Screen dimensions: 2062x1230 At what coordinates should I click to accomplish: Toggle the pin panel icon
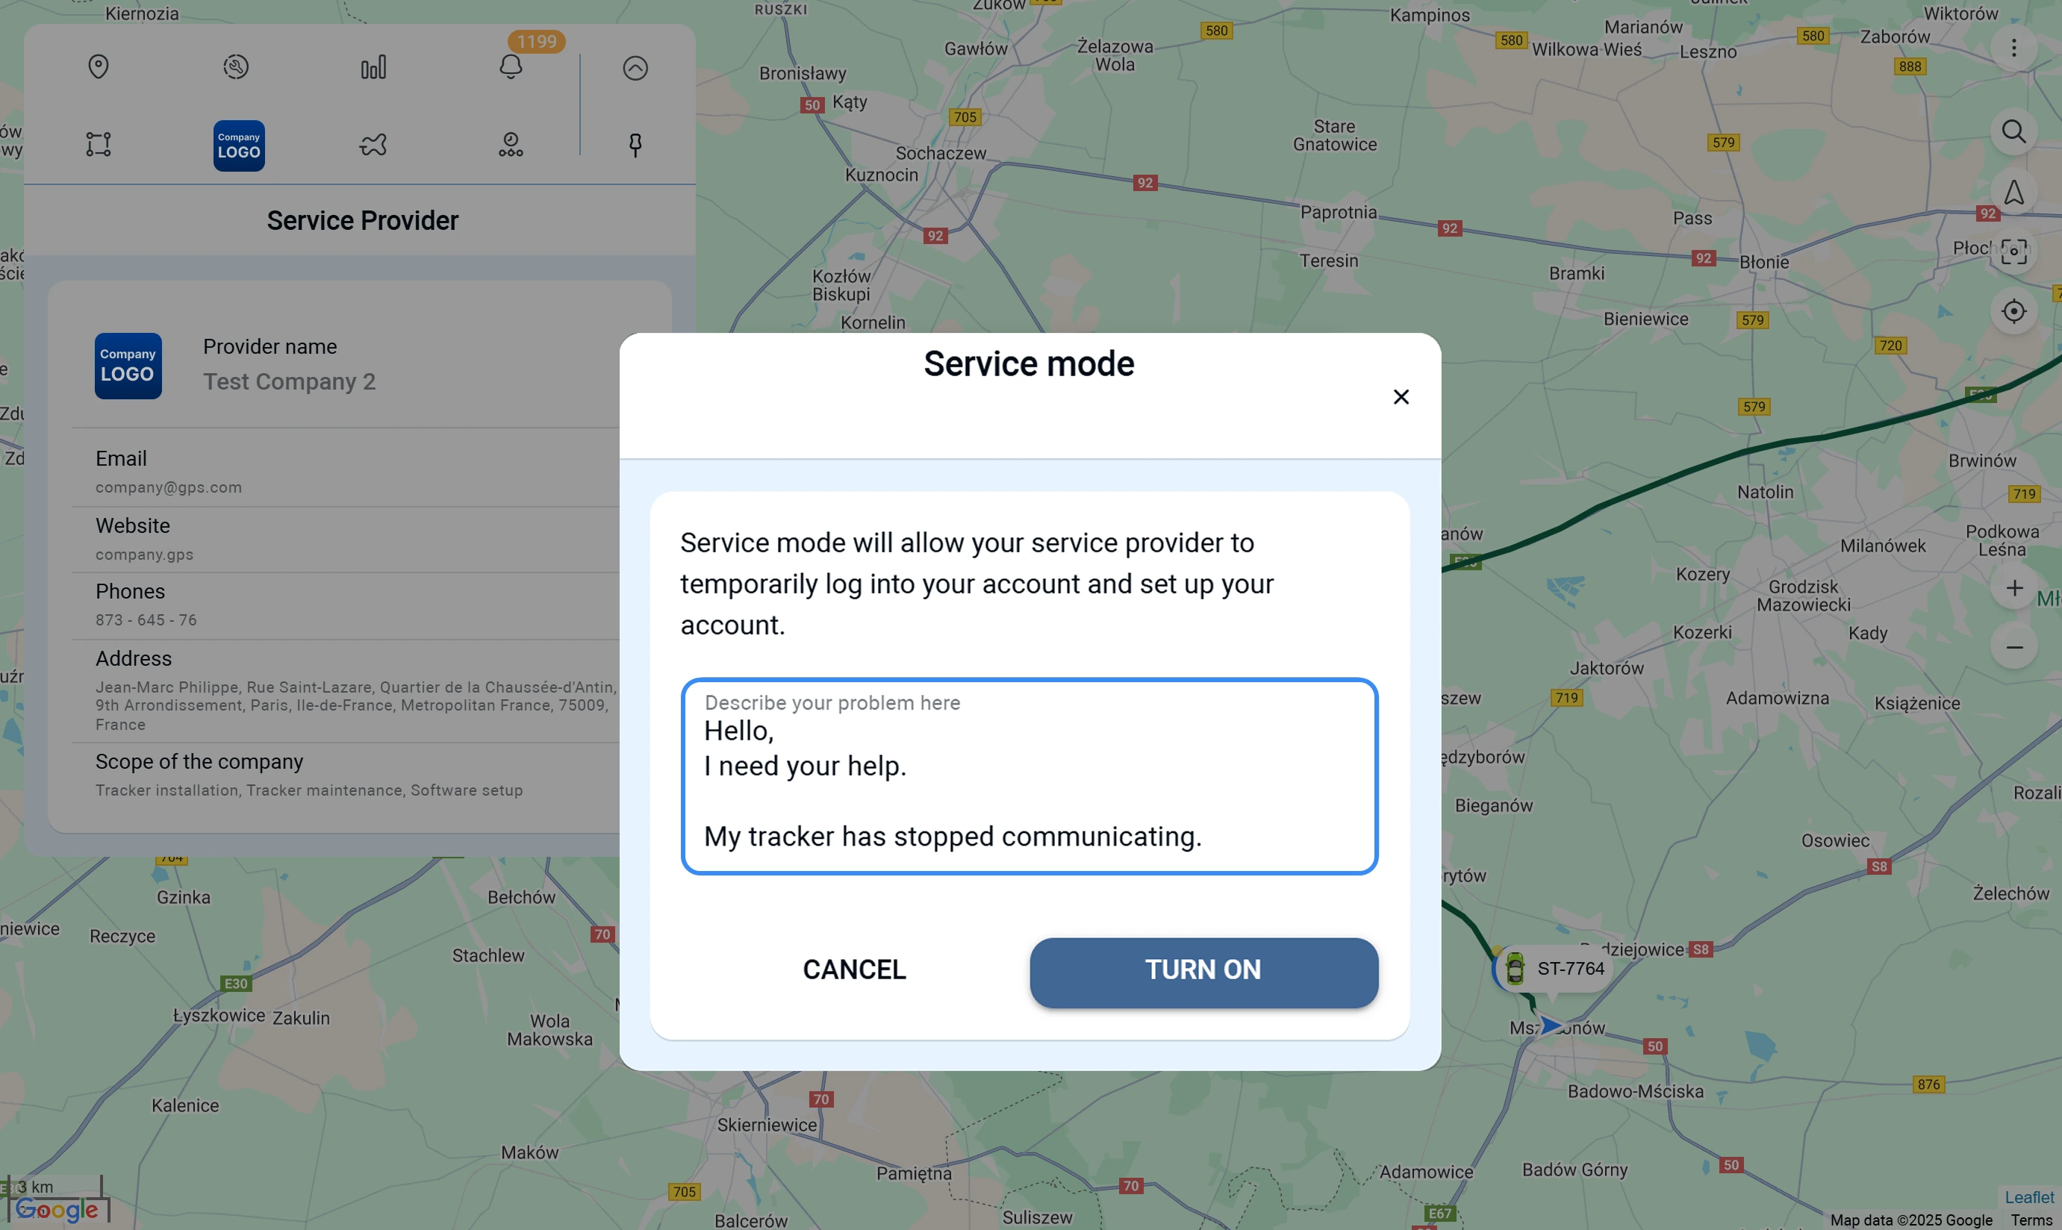tap(635, 145)
